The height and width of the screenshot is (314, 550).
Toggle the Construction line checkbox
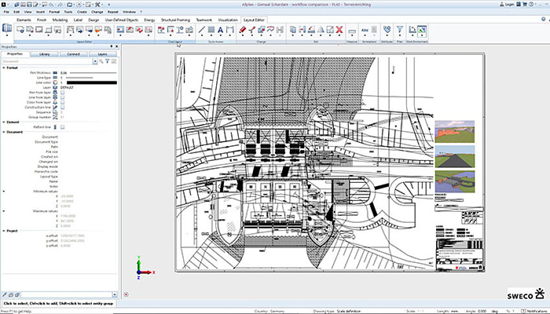tap(63, 107)
